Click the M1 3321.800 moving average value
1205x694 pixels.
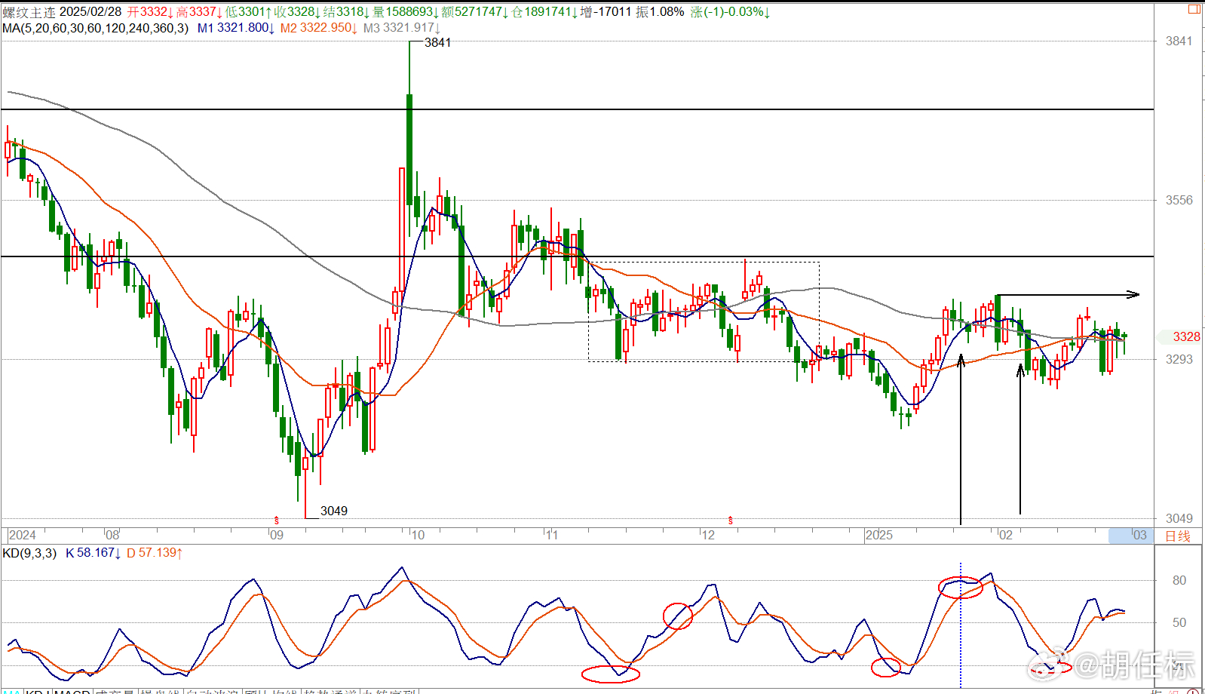click(x=236, y=28)
